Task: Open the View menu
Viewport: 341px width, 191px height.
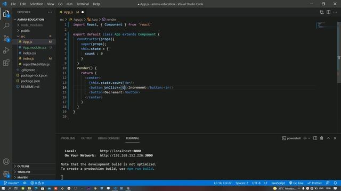Action: pos(51,4)
